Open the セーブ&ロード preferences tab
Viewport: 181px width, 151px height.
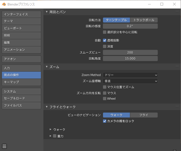click(x=21, y=98)
